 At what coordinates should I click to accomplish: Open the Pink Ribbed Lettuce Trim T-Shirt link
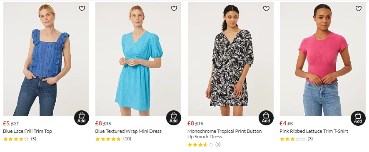pyautogui.click(x=314, y=131)
